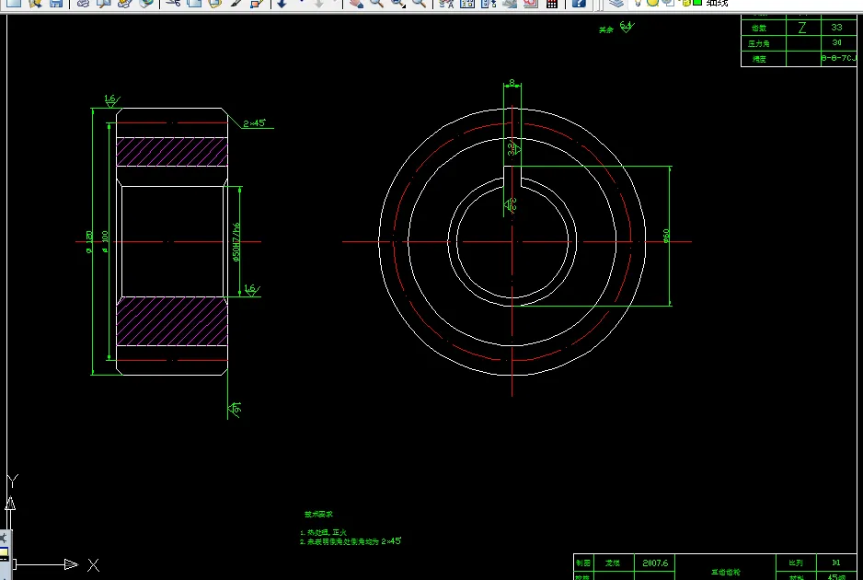This screenshot has height=580, width=863.
Task: Select the Match Properties brush icon
Action: pos(236,3)
